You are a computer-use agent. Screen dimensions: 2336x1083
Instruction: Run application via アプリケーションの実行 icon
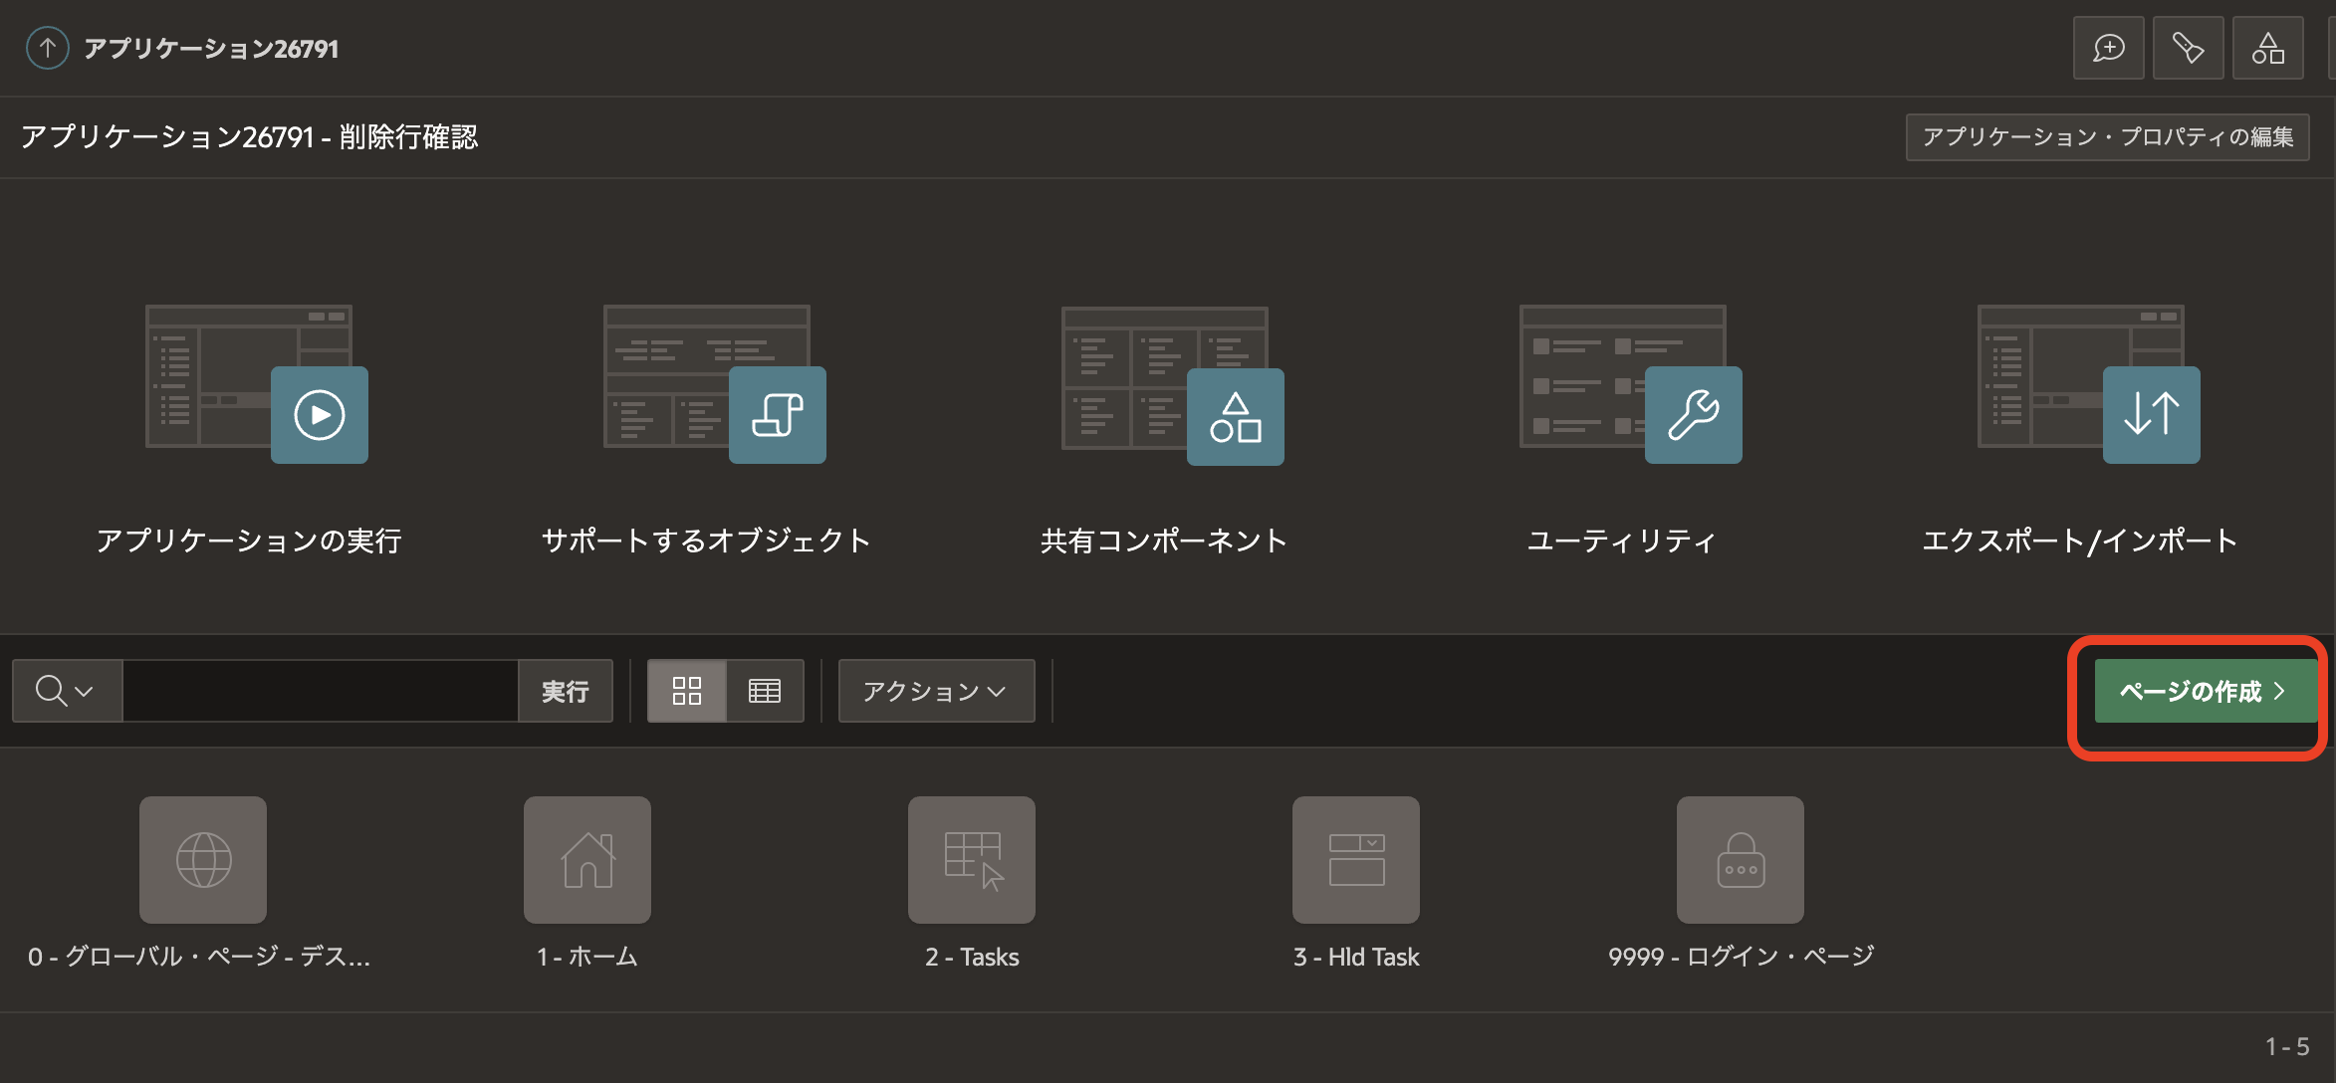(319, 415)
